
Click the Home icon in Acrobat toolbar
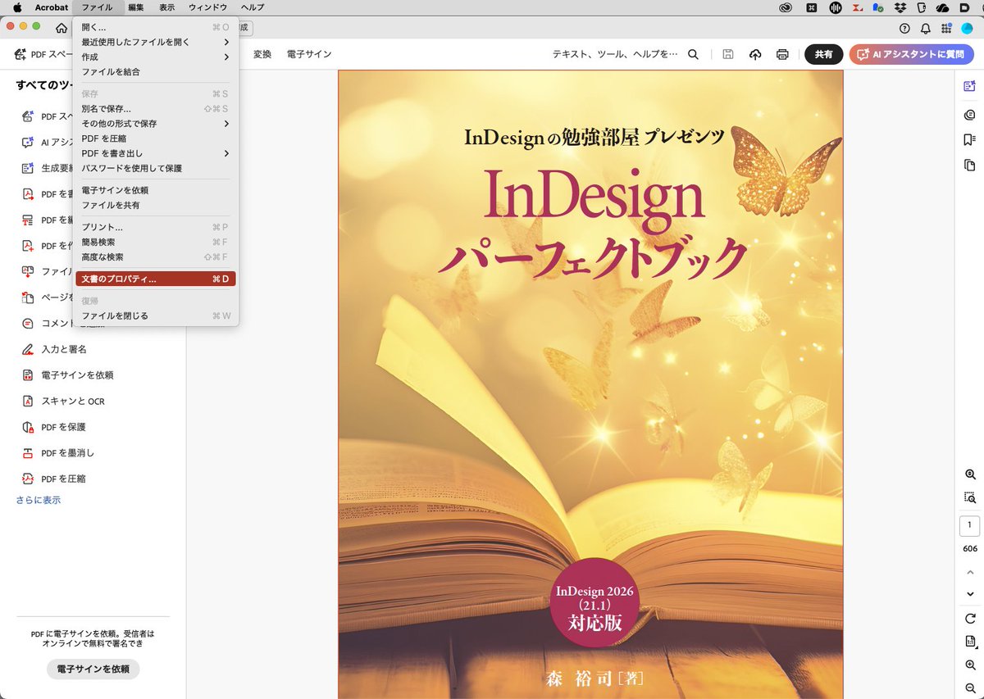61,28
